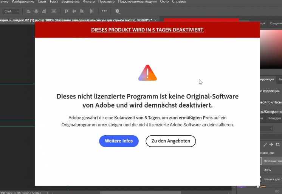Viewport: 282px width, 194px height.
Task: Click thumbnail of the Название зав… layer
Action: [x=261, y=161]
